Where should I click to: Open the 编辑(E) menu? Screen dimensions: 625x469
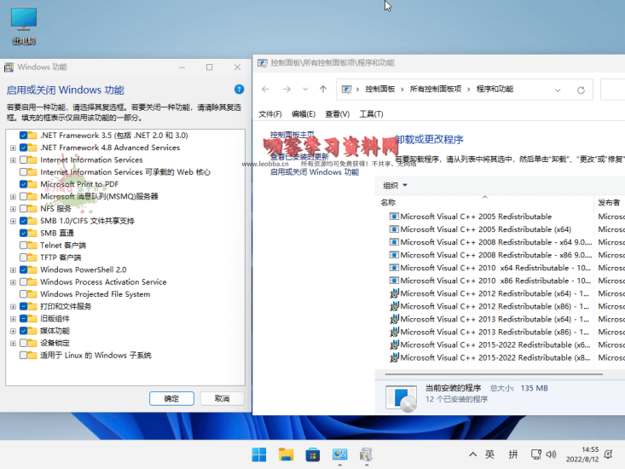pos(304,114)
